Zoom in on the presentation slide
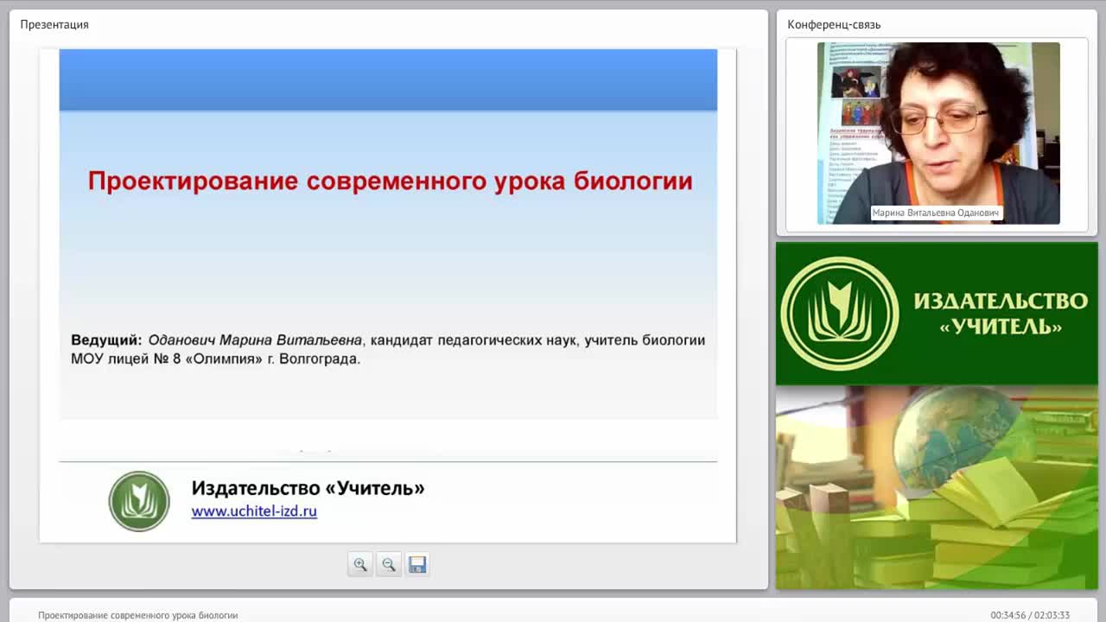The width and height of the screenshot is (1106, 622). (x=360, y=564)
